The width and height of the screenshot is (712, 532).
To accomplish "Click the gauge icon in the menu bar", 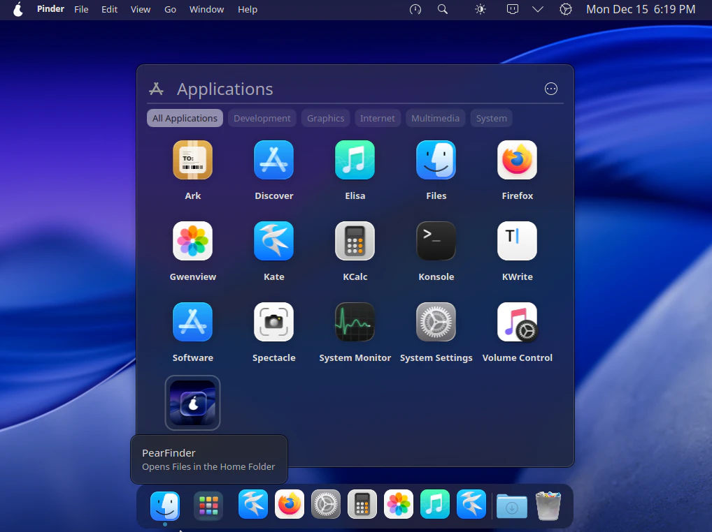I will [x=415, y=10].
